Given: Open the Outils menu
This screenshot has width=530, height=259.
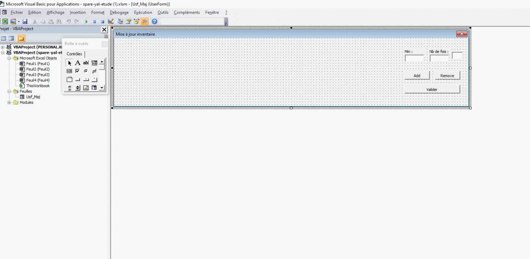Looking at the screenshot, I should [163, 12].
